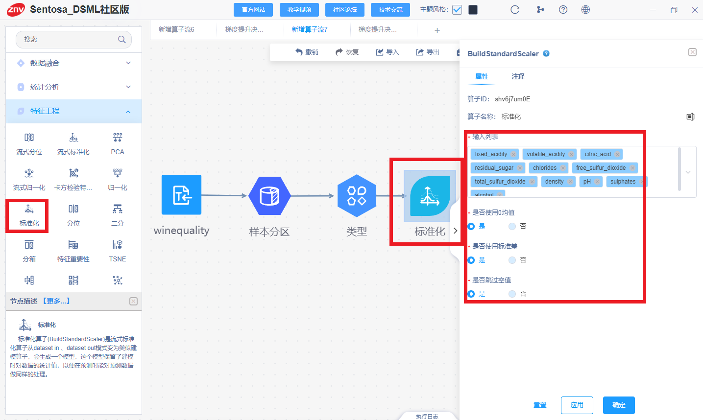Click the BuildStandardScaler help info icon

coord(546,54)
